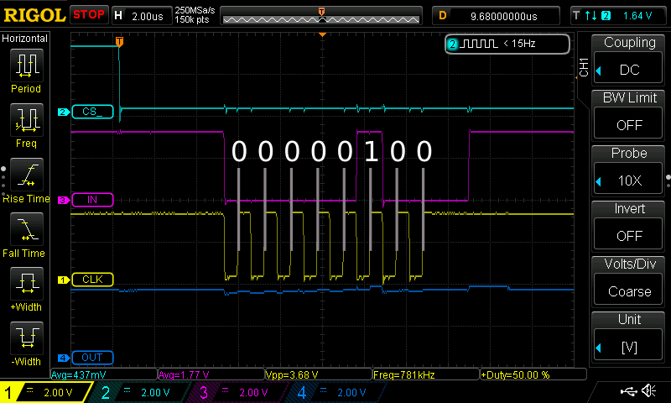Image resolution: width=671 pixels, height=403 pixels.
Task: Select channel 2 scale 2.00 V tab
Action: [140, 392]
